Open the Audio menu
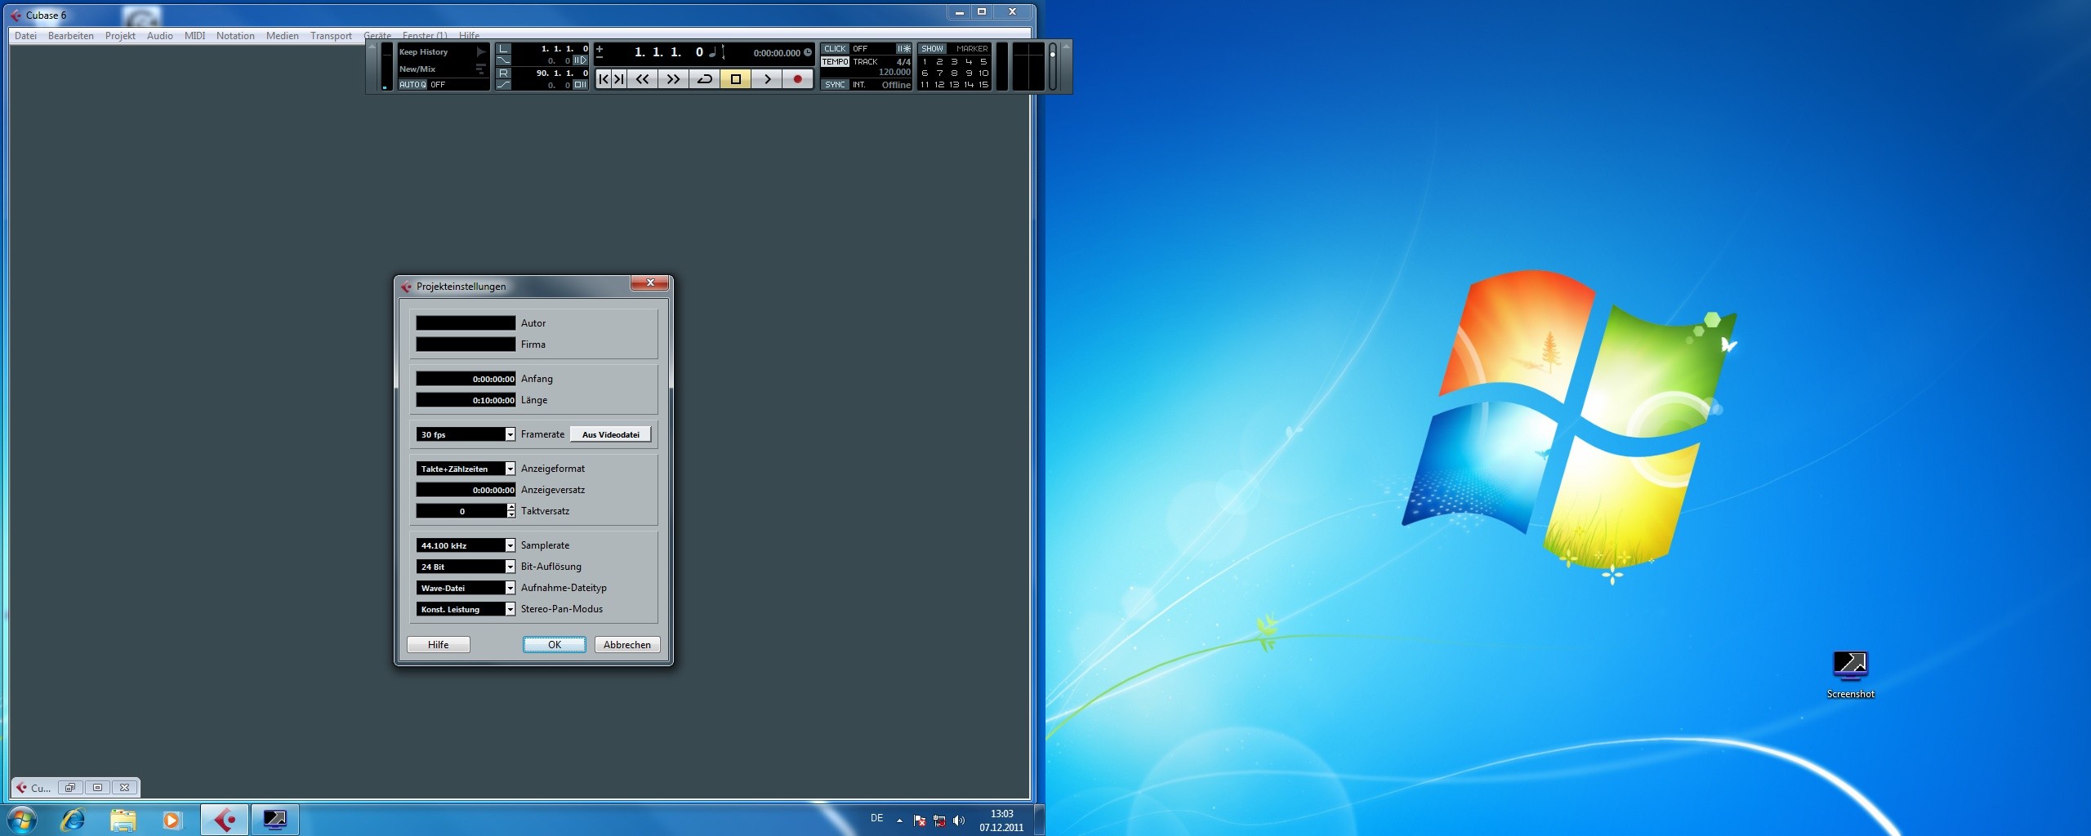Image resolution: width=2091 pixels, height=836 pixels. pyautogui.click(x=160, y=36)
